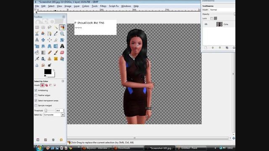This screenshot has width=269, height=151.
Task: Click the Threshold value stepper arrows
Action: tap(64, 111)
